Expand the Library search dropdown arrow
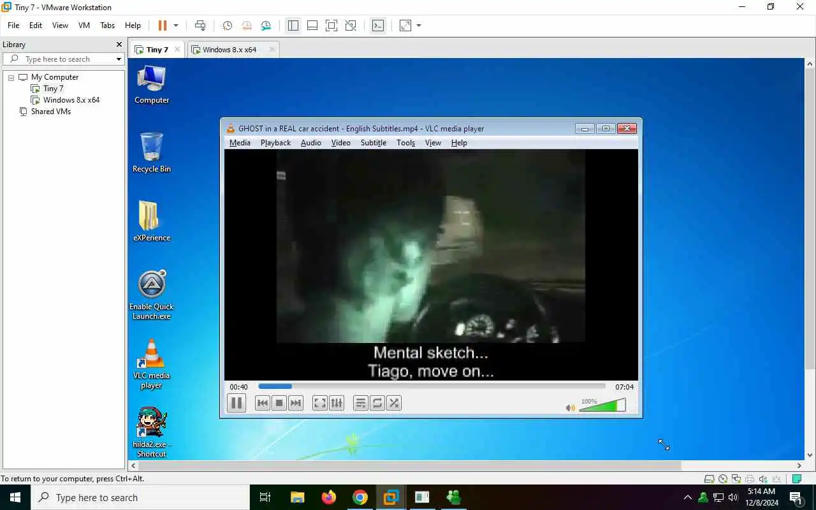This screenshot has height=510, width=816. [119, 59]
